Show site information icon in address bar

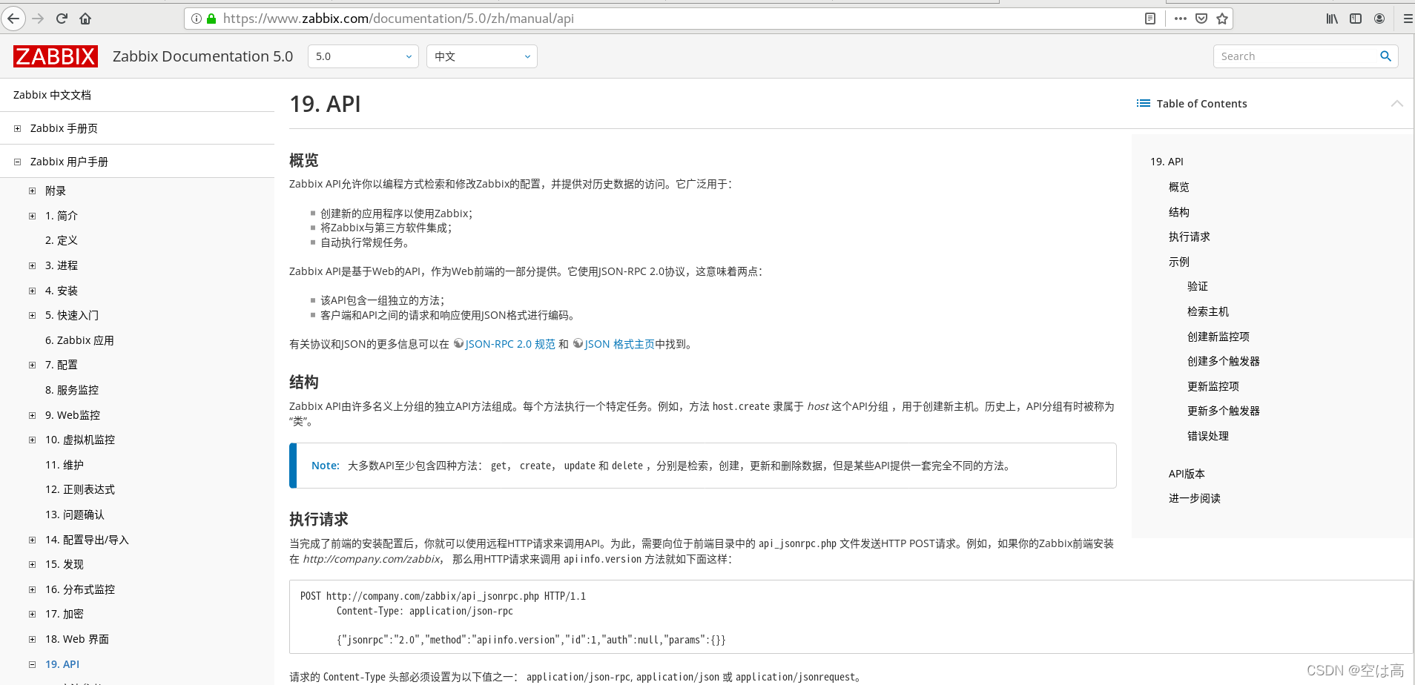click(197, 19)
